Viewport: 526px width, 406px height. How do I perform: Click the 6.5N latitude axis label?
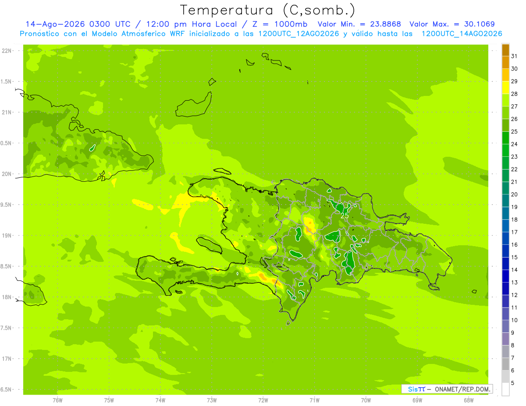[x=6, y=389]
